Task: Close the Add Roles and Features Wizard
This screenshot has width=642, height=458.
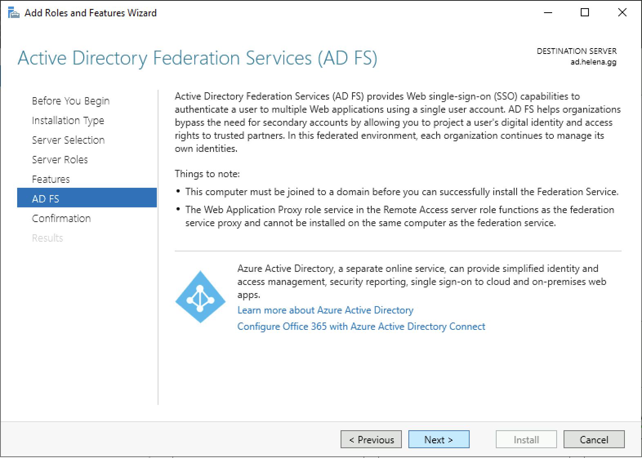Action: (x=622, y=13)
